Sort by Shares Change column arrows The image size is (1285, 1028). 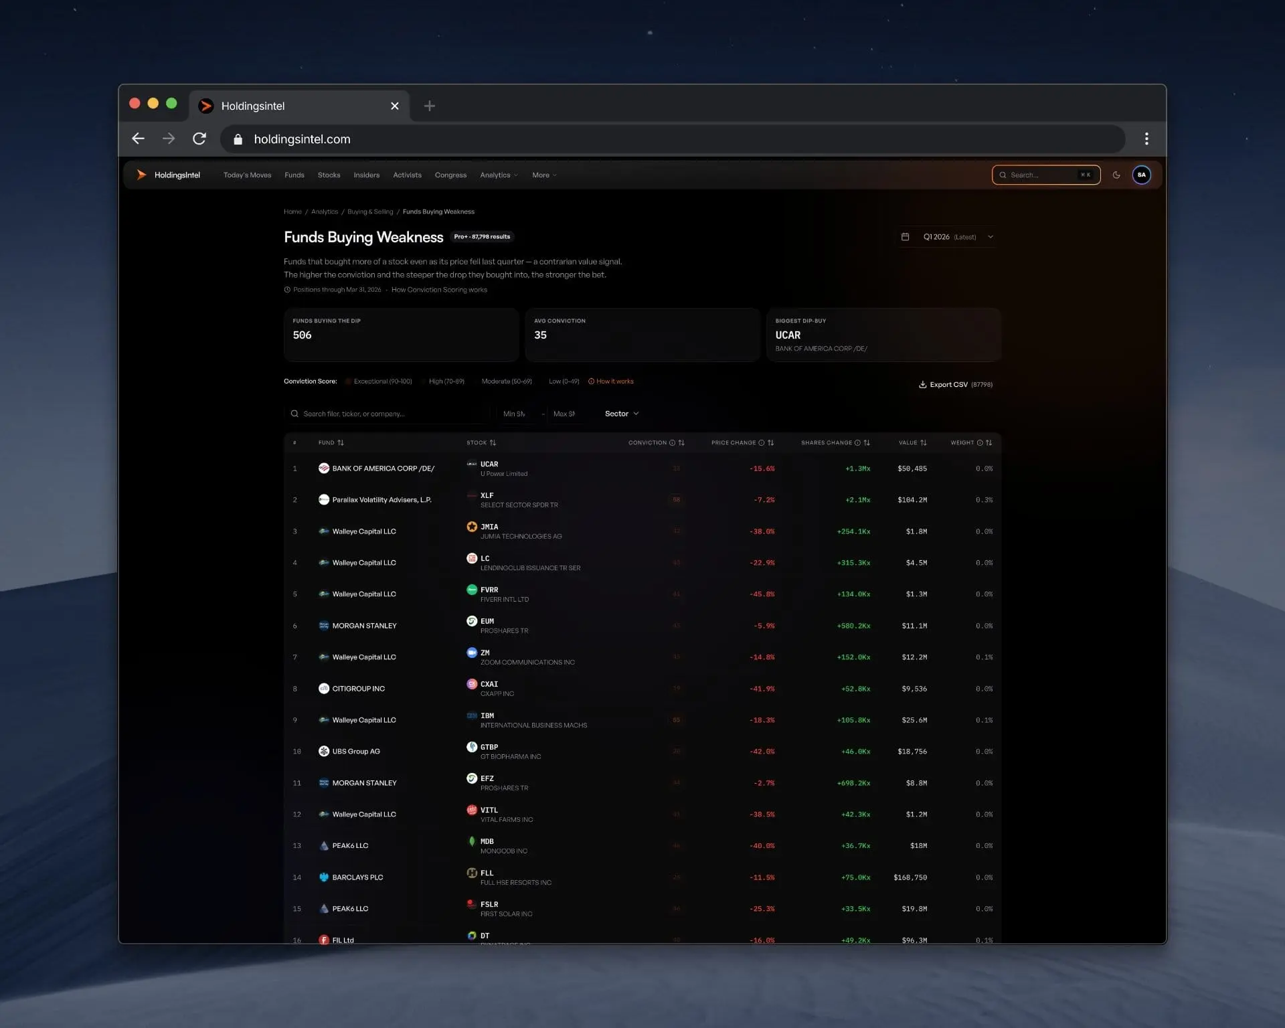click(x=867, y=442)
